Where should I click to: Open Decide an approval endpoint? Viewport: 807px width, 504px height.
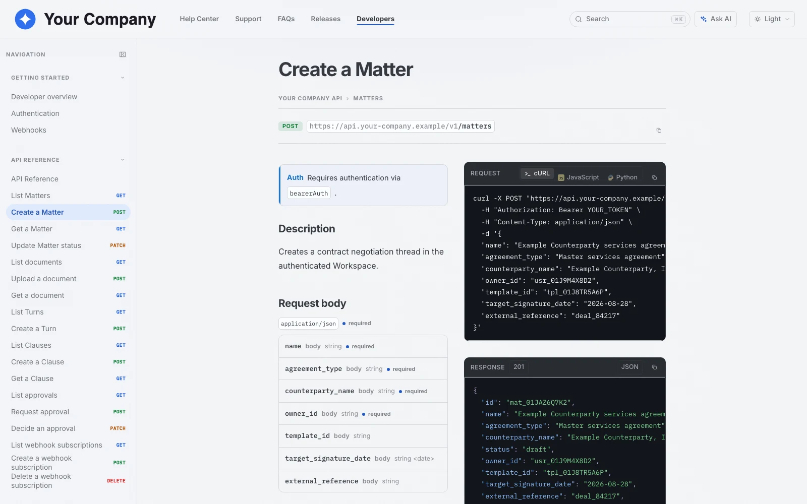[68, 428]
